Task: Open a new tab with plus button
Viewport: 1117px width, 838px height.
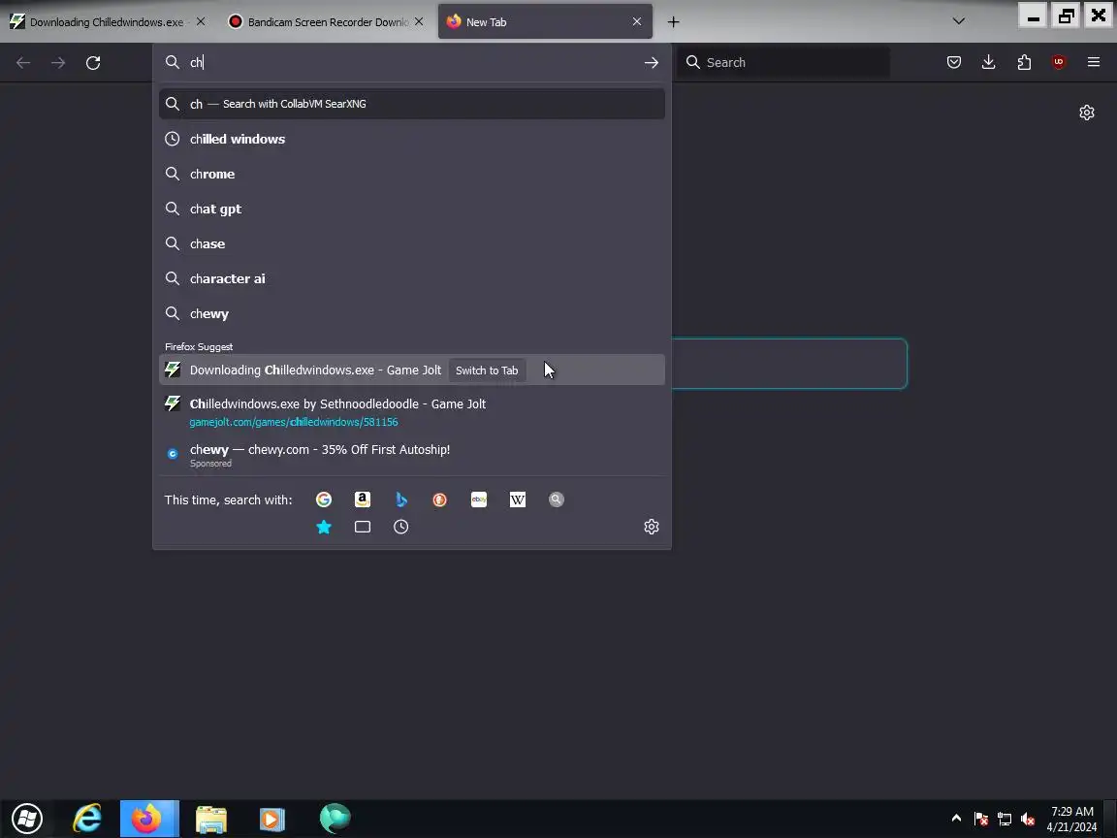Action: click(x=673, y=22)
